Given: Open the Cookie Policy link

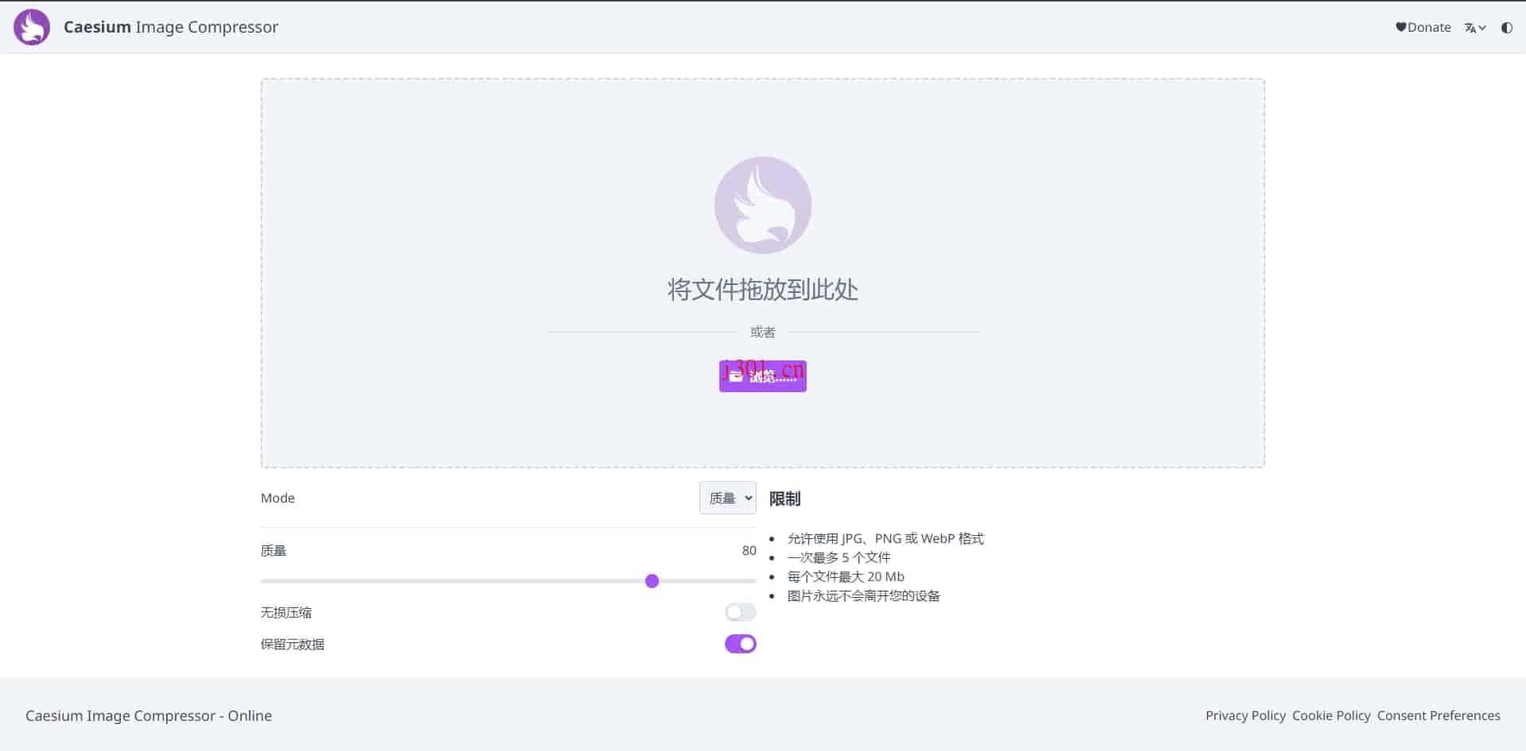Looking at the screenshot, I should pos(1330,715).
